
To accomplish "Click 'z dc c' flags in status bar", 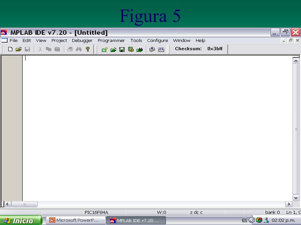I will click(196, 212).
